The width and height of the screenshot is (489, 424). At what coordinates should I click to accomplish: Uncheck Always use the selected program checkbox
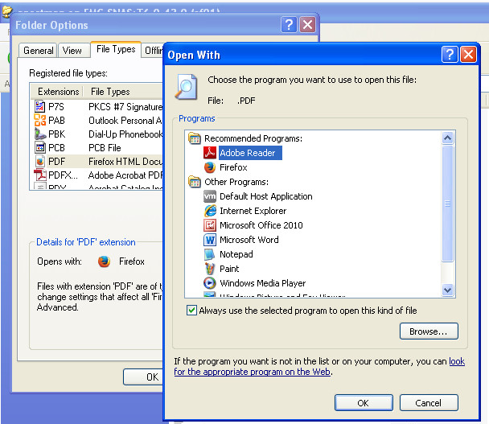(x=191, y=311)
